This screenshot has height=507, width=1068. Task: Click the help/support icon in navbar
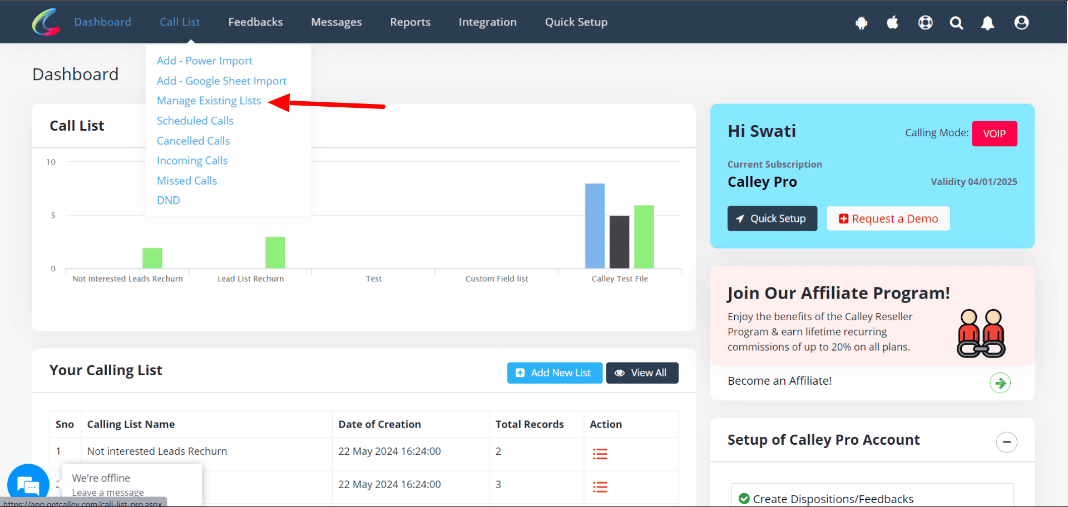(924, 23)
